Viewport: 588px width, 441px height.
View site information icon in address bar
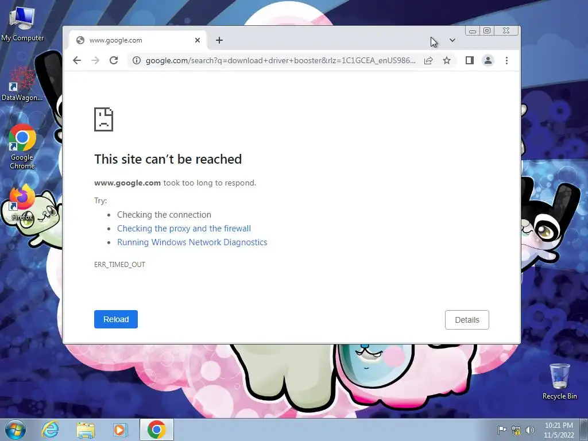click(x=137, y=60)
